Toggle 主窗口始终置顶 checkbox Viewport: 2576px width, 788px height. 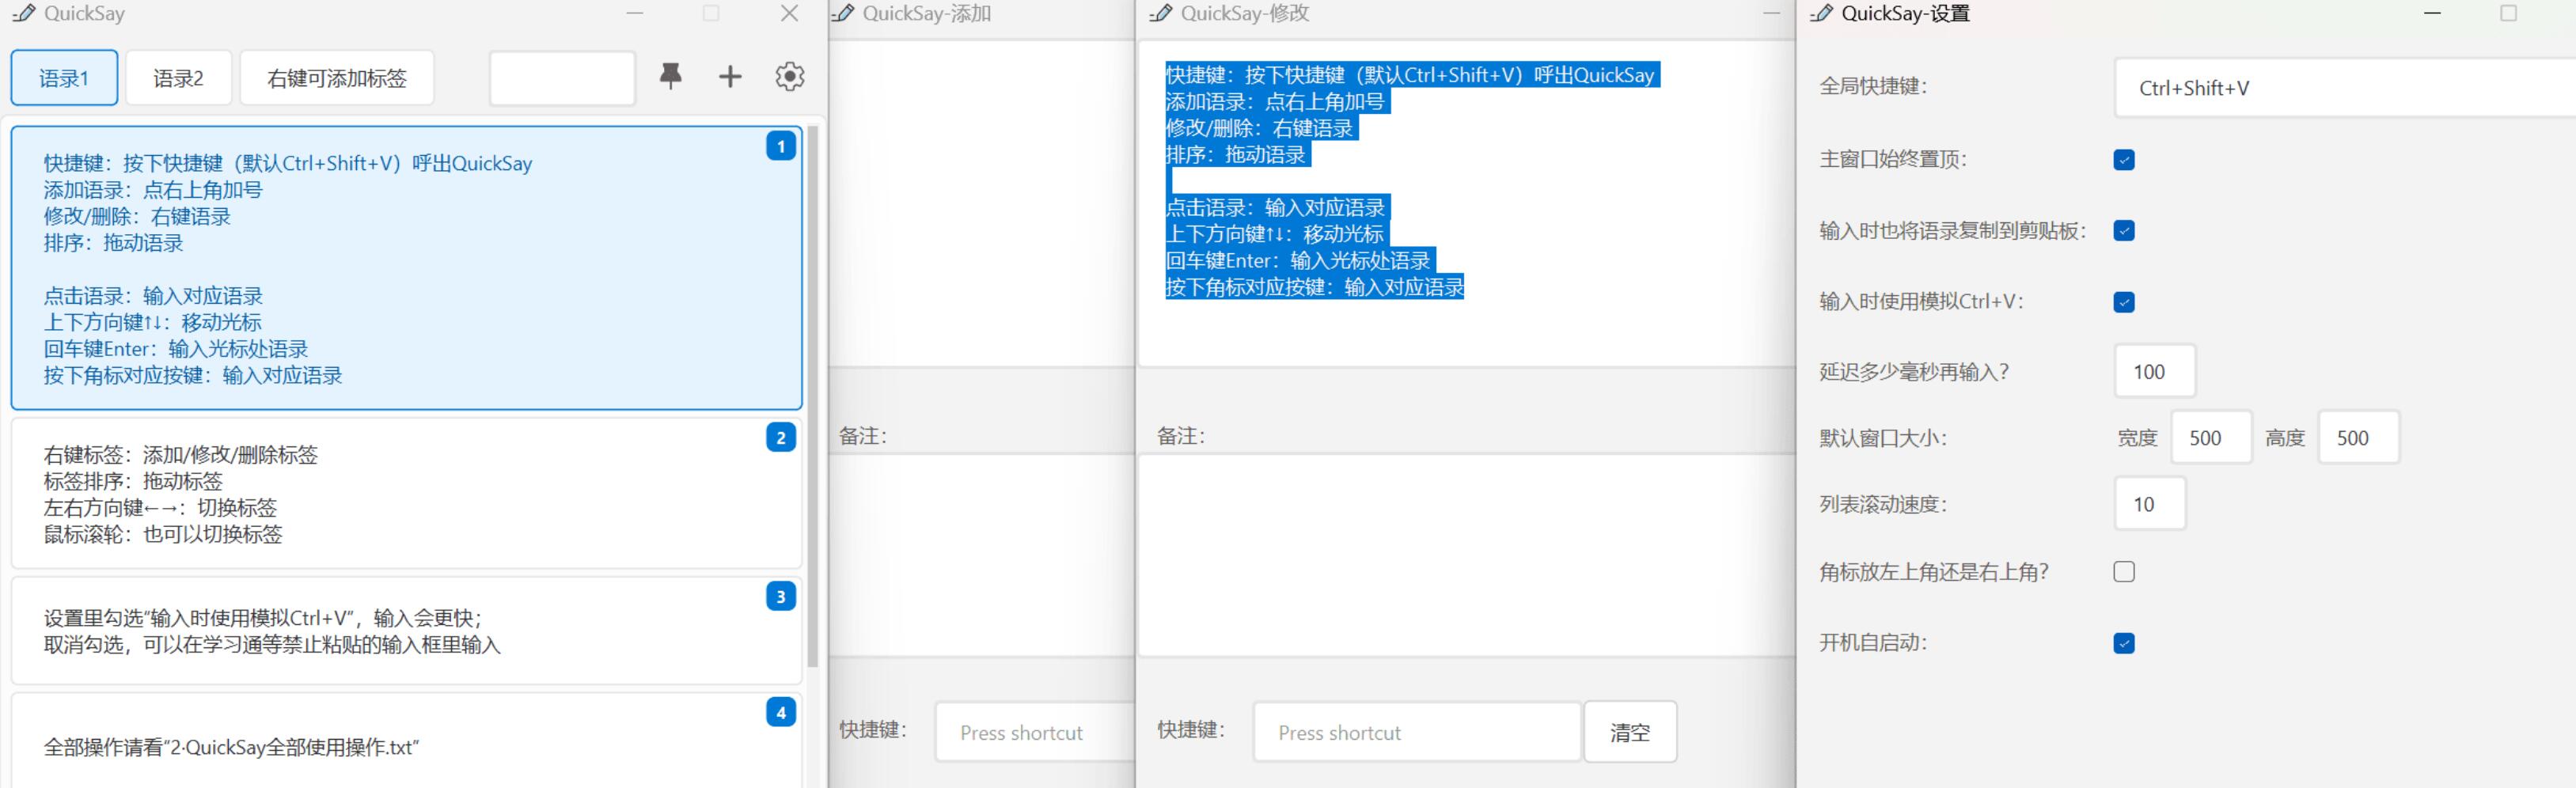point(2124,160)
